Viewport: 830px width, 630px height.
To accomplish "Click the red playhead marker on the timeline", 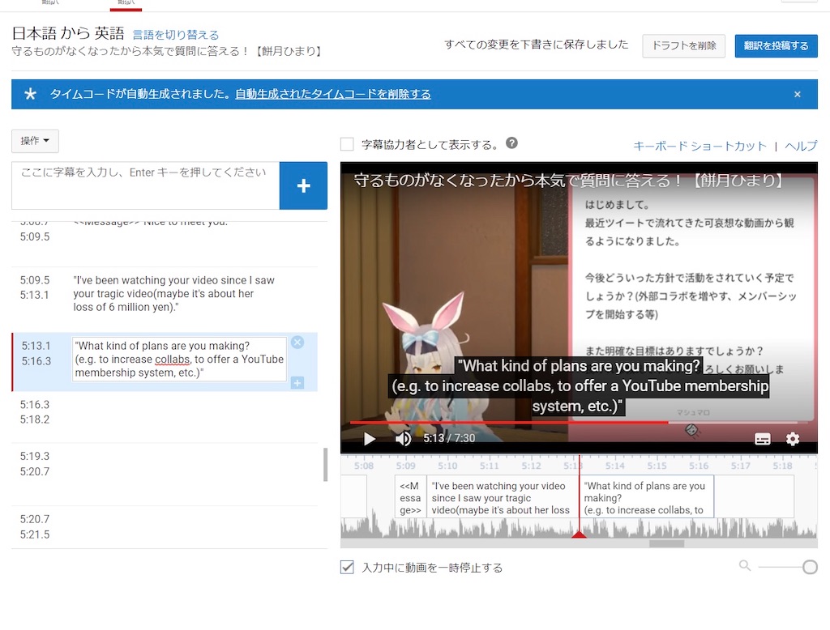I will point(579,534).
